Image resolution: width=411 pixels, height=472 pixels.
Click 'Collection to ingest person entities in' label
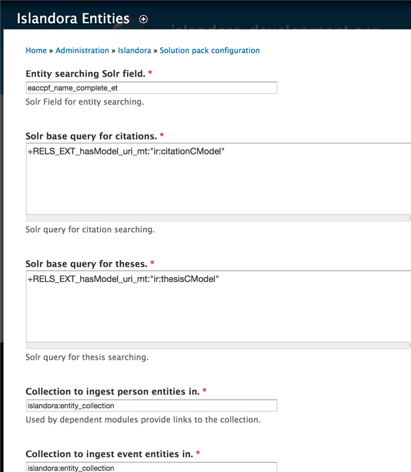[113, 392]
